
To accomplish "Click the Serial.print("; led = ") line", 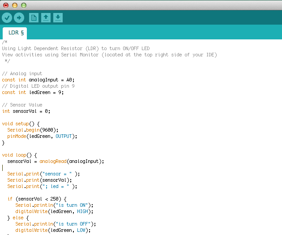I will pyautogui.click(x=42, y=187).
